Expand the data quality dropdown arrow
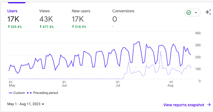The height and width of the screenshot is (112, 213). click(196, 13)
